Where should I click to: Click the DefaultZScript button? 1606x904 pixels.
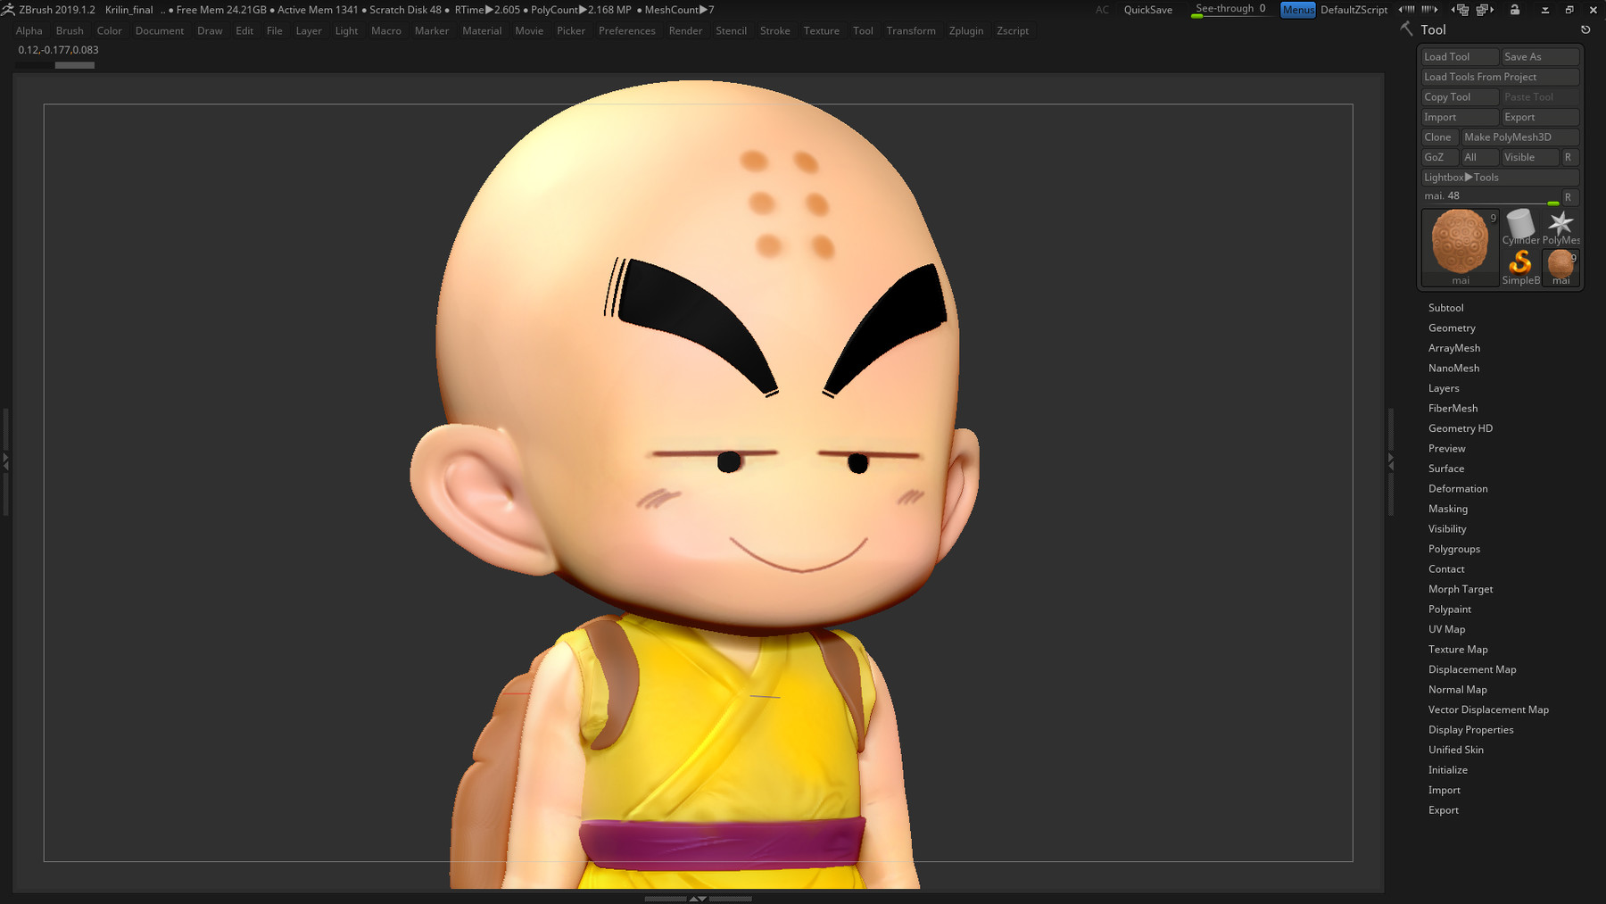1354,10
